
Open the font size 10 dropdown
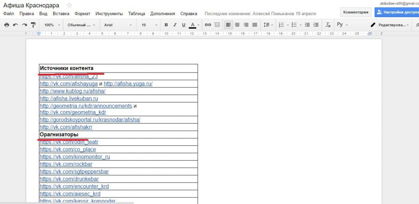pos(149,25)
